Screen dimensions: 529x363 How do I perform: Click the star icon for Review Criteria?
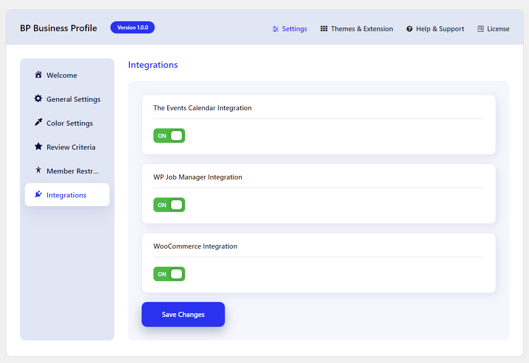pos(38,147)
